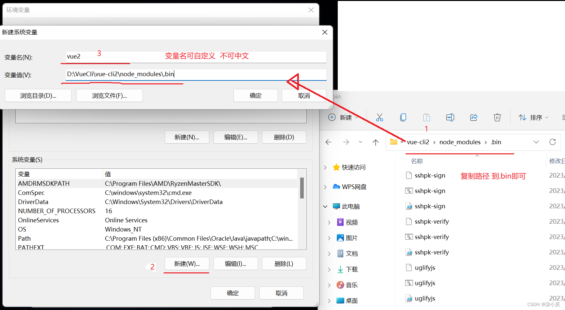Expand 快速访问 in navigation pane
This screenshot has height=310, width=565.
tap(325, 167)
